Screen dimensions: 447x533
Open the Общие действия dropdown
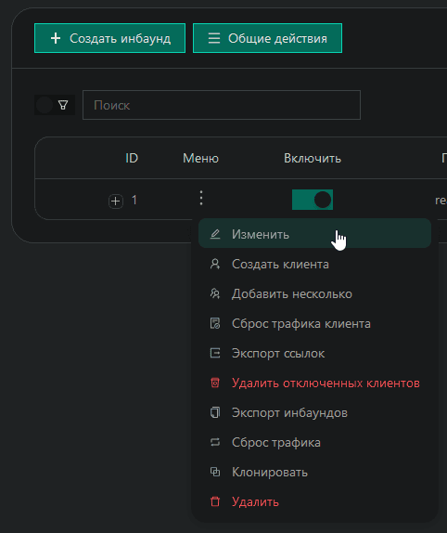267,38
